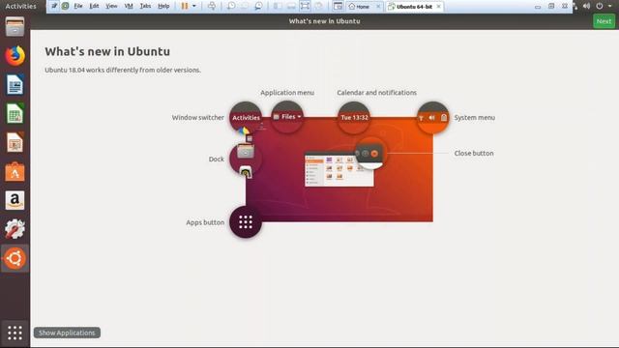This screenshot has width=619, height=348.
Task: Click the "What's new in Ubuntu" heading text
Action: coord(107,51)
